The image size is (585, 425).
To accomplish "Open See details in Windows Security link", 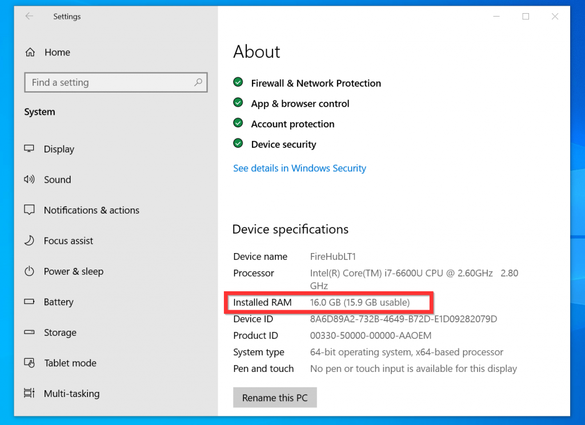I will click(x=299, y=168).
